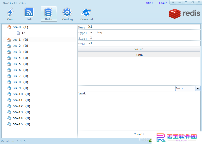Click the DB-3 house icon
202x144 pixels.
pos(9,52)
